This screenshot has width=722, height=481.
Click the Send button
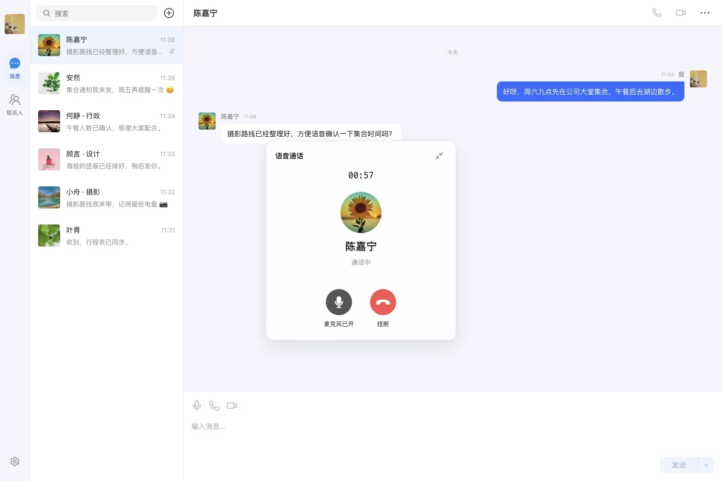(679, 465)
